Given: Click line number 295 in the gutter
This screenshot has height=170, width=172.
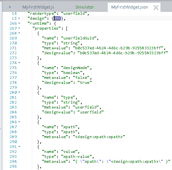Looking at the screenshot, I should pos(13,166).
